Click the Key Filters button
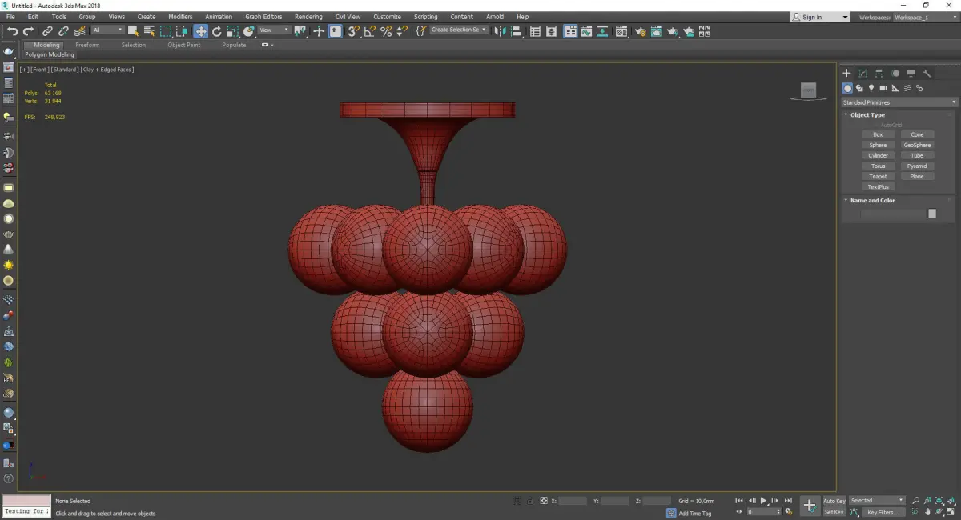 [883, 512]
